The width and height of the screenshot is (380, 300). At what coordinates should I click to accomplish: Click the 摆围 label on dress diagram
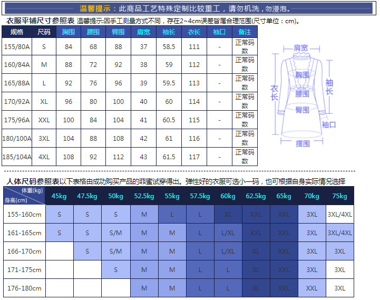(x=303, y=143)
